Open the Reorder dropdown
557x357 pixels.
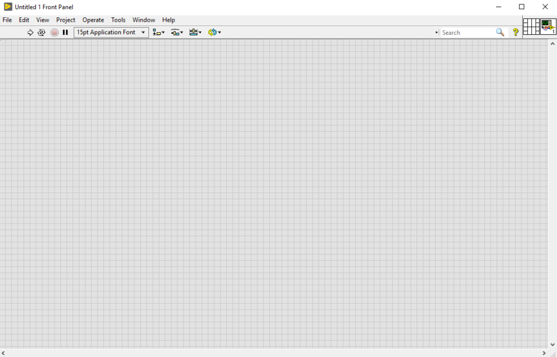[214, 32]
